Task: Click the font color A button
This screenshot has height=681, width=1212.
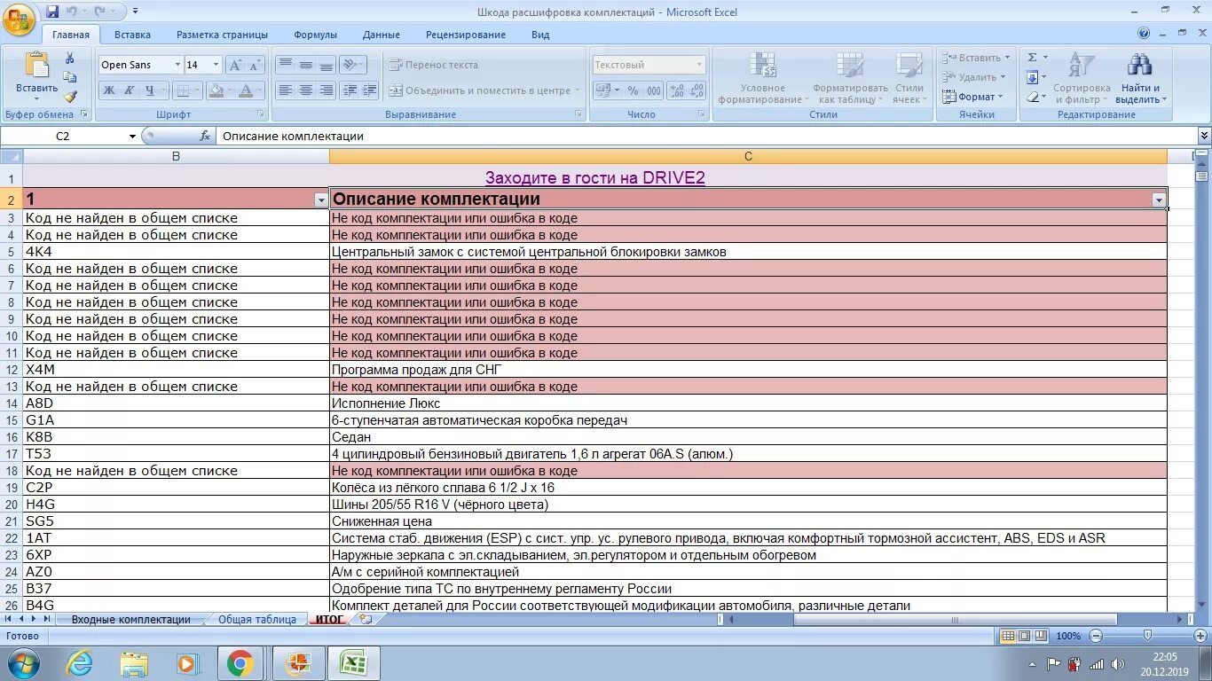Action: coord(245,90)
